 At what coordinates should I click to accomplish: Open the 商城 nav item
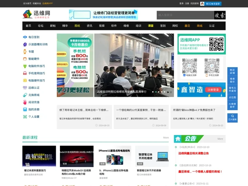pyautogui.click(x=199, y=26)
